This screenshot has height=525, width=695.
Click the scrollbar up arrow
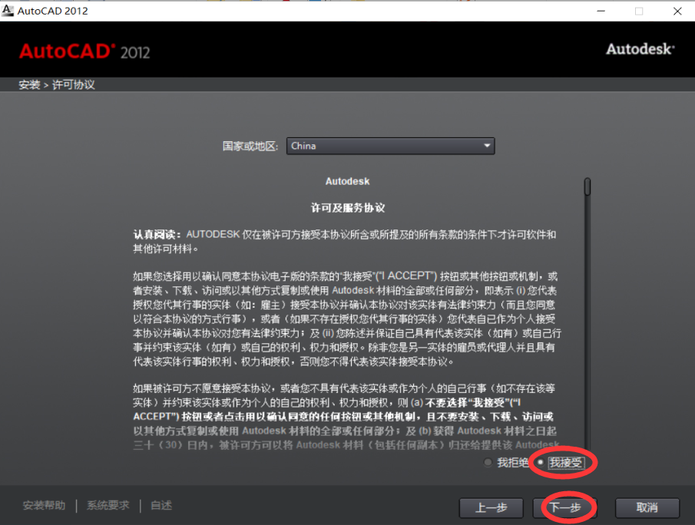tap(586, 180)
